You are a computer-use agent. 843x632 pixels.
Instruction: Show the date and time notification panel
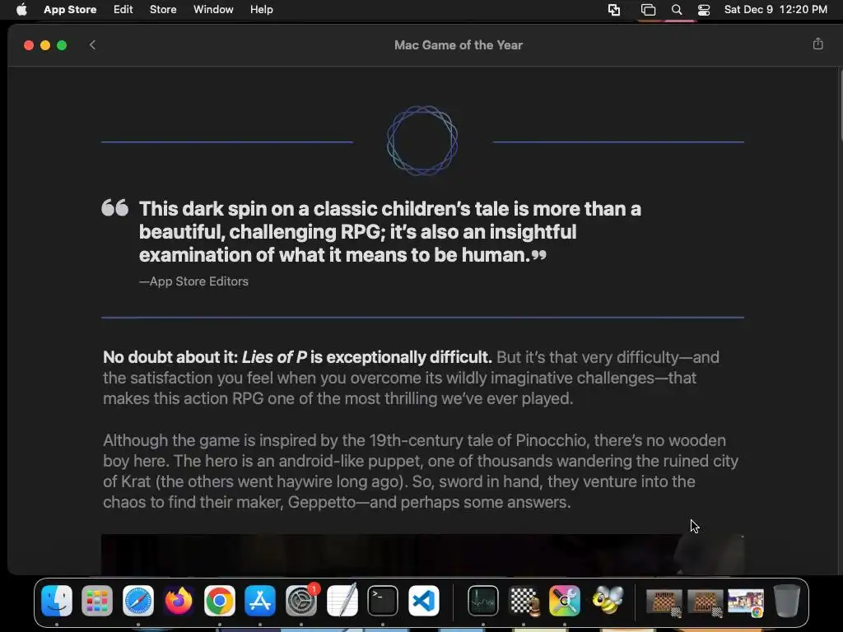(775, 10)
